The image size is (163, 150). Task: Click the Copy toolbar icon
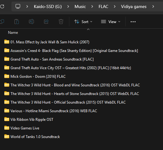click(x=2, y=22)
